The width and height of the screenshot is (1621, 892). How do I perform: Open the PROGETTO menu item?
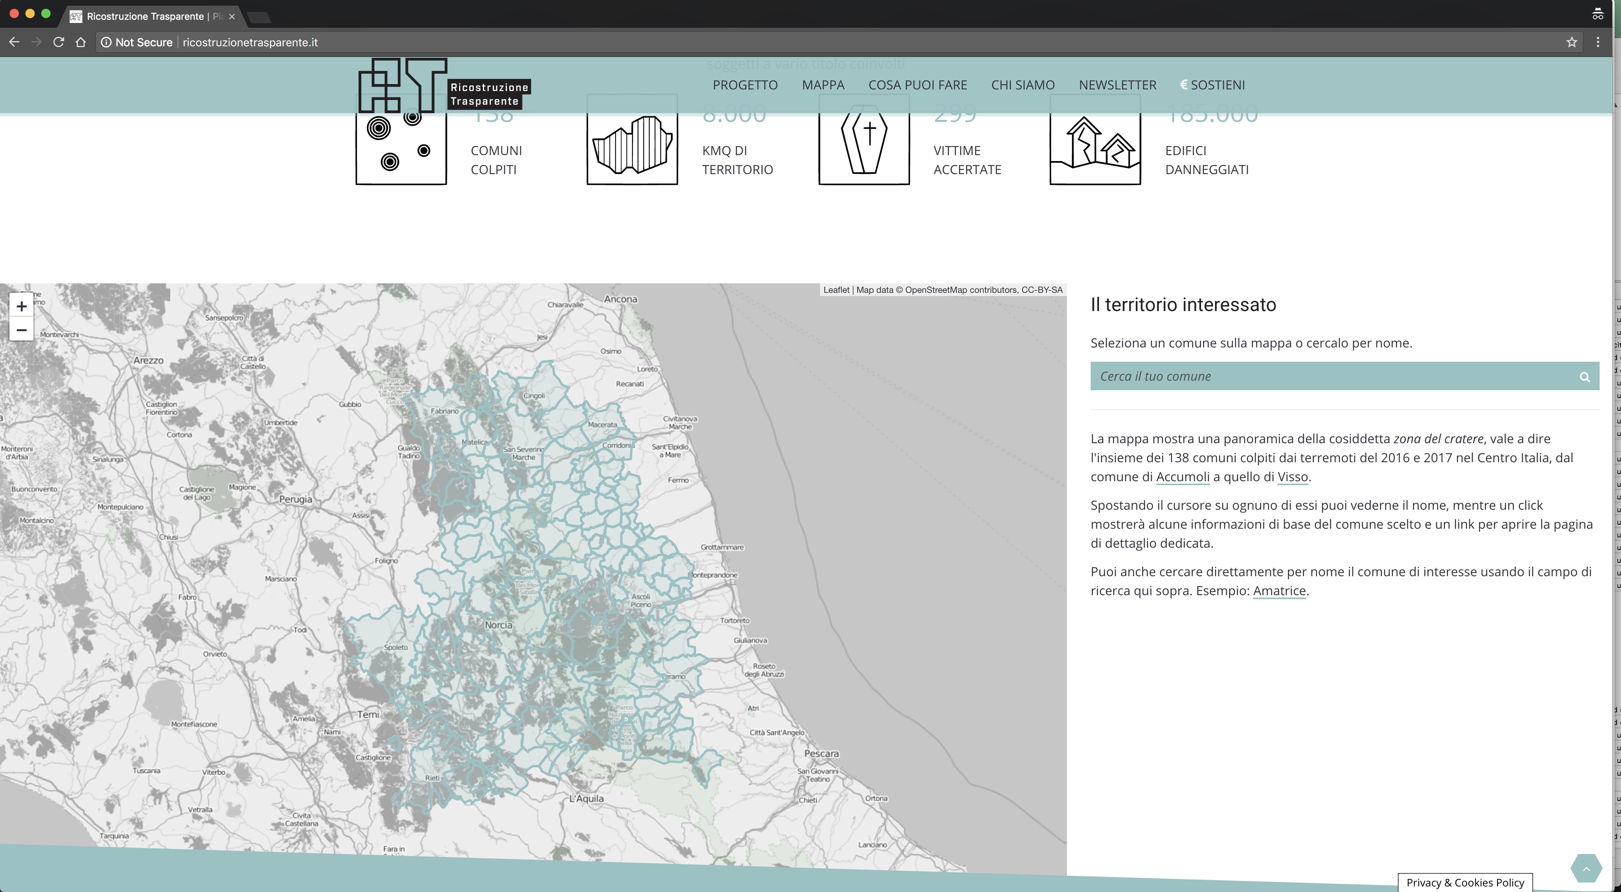745,85
